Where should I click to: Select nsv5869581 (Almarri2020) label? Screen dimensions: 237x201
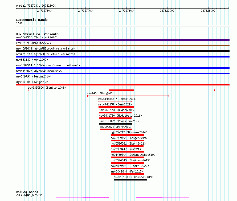130,166
